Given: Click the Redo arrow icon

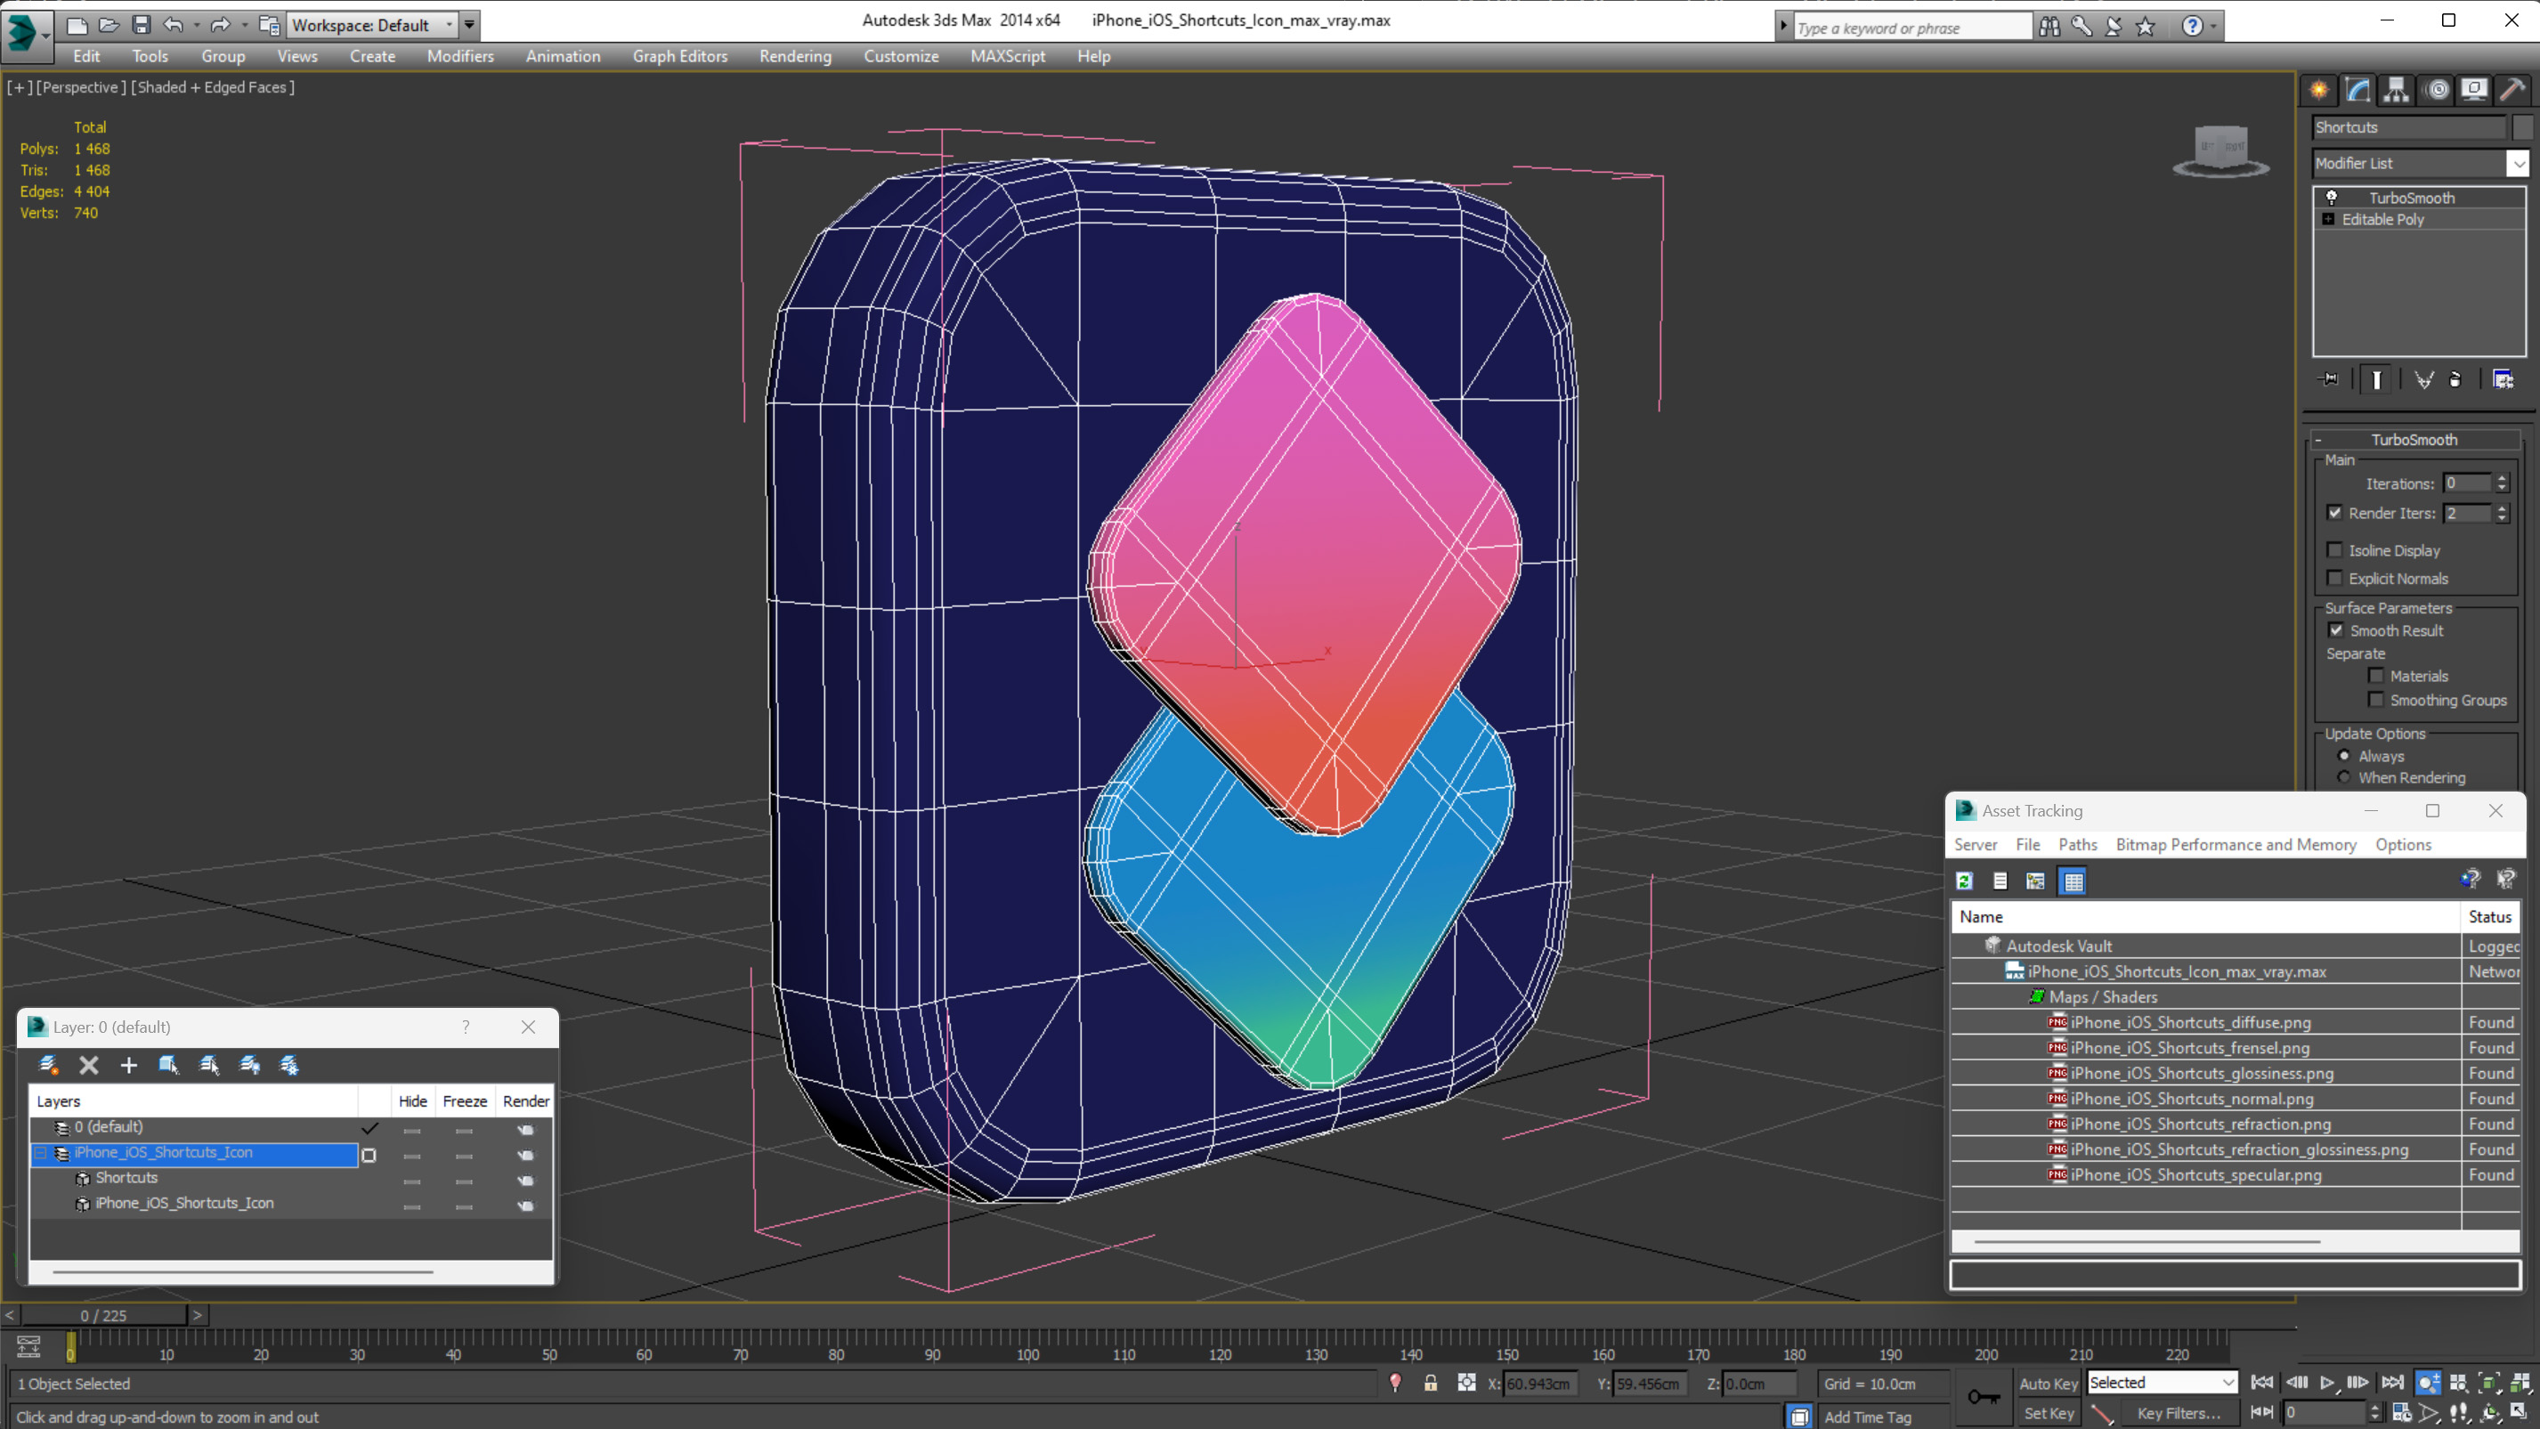Looking at the screenshot, I should click(x=220, y=25).
